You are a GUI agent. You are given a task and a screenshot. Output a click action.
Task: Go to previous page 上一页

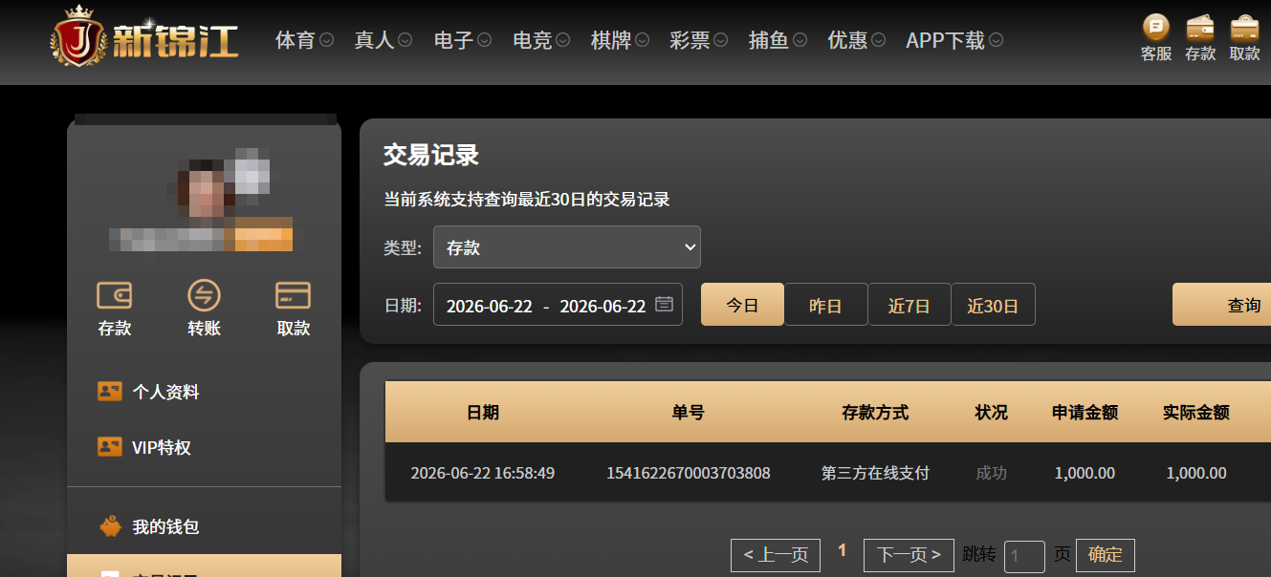(776, 555)
